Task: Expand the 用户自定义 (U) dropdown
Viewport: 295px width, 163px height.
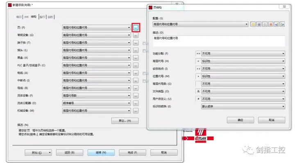Action: coord(243,99)
